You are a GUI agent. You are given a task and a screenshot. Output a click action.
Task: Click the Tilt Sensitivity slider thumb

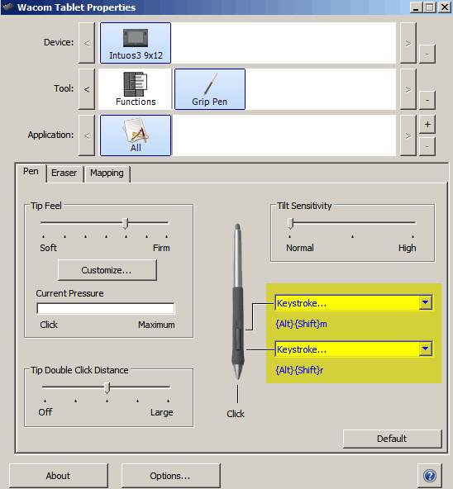[290, 224]
